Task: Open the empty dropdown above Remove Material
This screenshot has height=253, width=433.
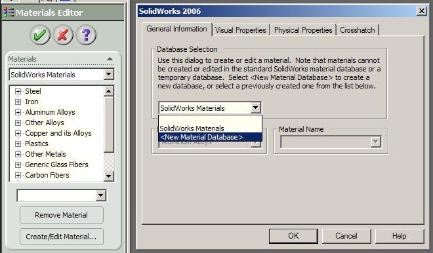Action: 101,195
